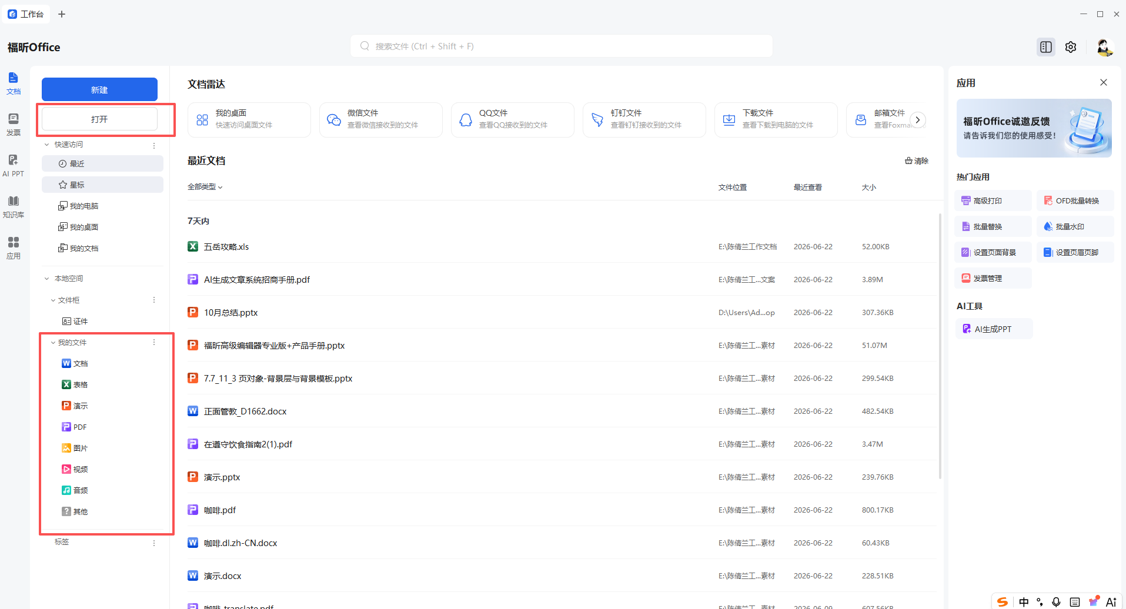Launch 批量替换 app

(x=993, y=226)
